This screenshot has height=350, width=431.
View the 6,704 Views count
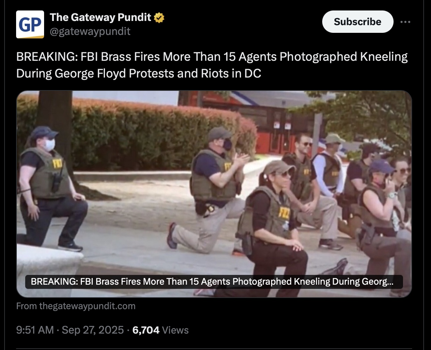pos(161,330)
